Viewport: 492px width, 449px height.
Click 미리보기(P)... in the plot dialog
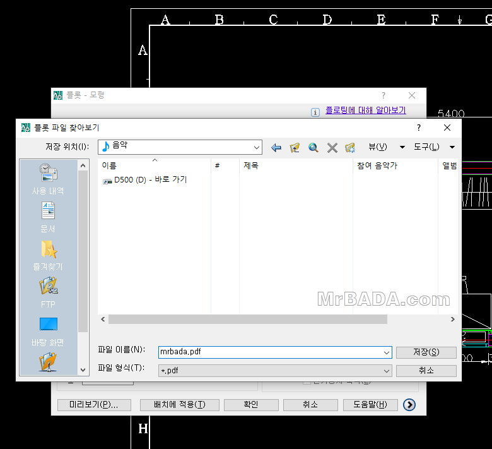[94, 405]
